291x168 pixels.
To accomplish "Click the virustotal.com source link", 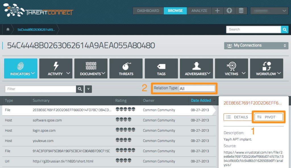I will 253,159.
